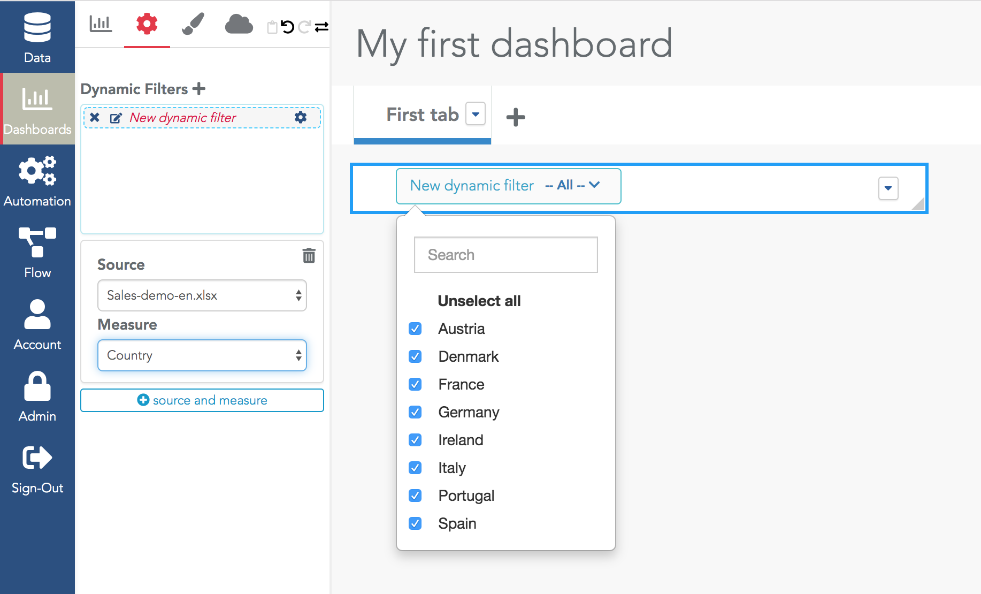
Task: Uncheck the Italy checkbox
Action: coord(415,468)
